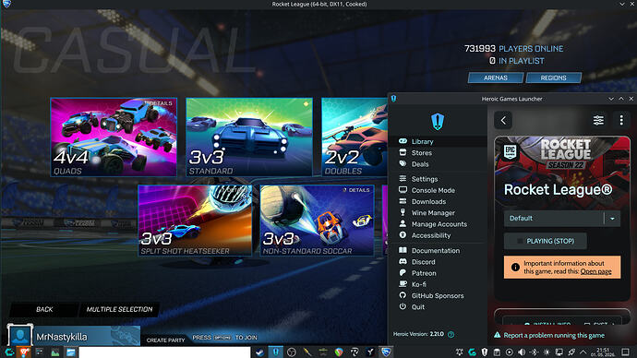Expand the Default launch option dropdown
637x358 pixels.
click(x=562, y=219)
